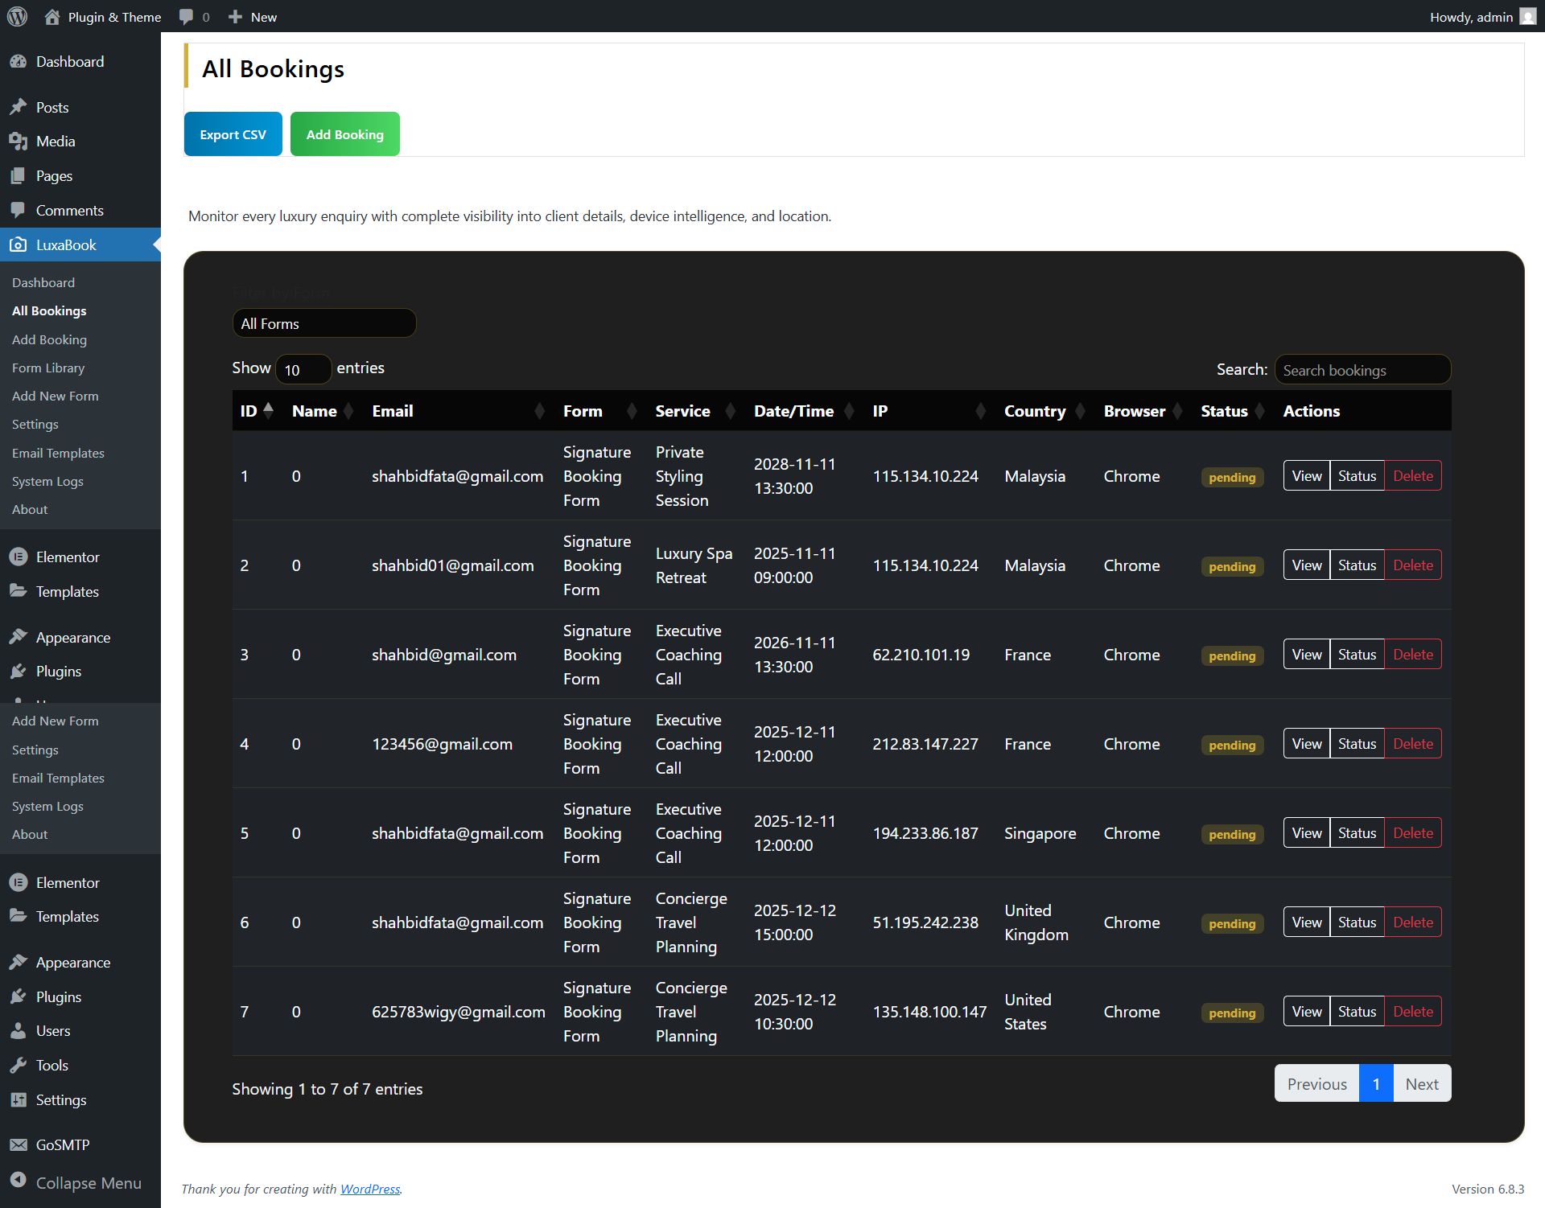This screenshot has width=1545, height=1208.
Task: Open the All Forms filter dropdown
Action: pos(323,323)
